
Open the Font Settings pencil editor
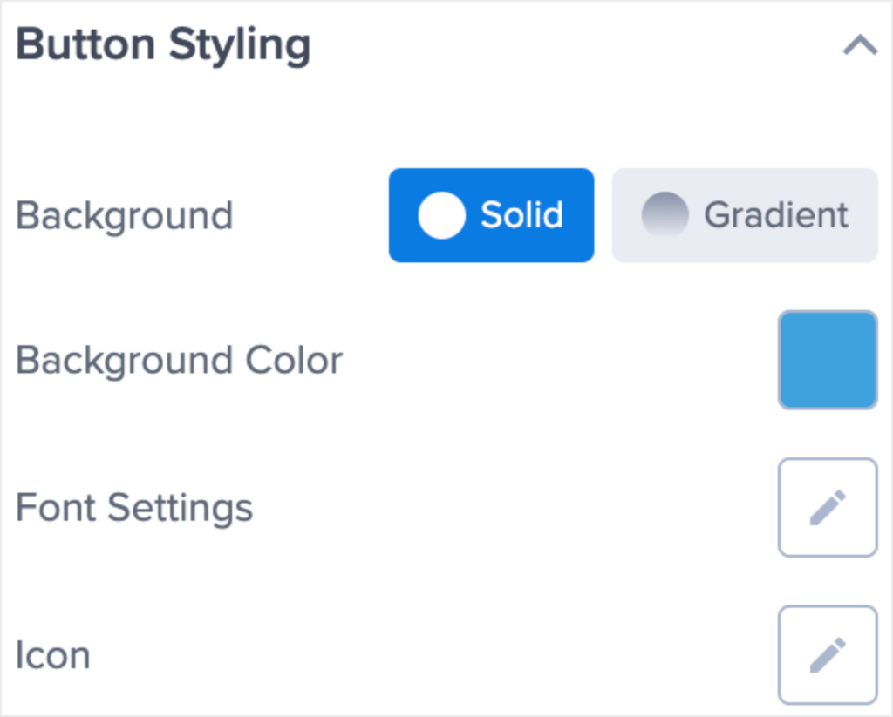(x=827, y=507)
